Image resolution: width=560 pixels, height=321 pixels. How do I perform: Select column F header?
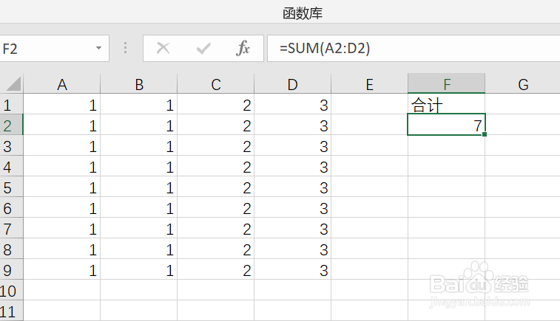[447, 84]
